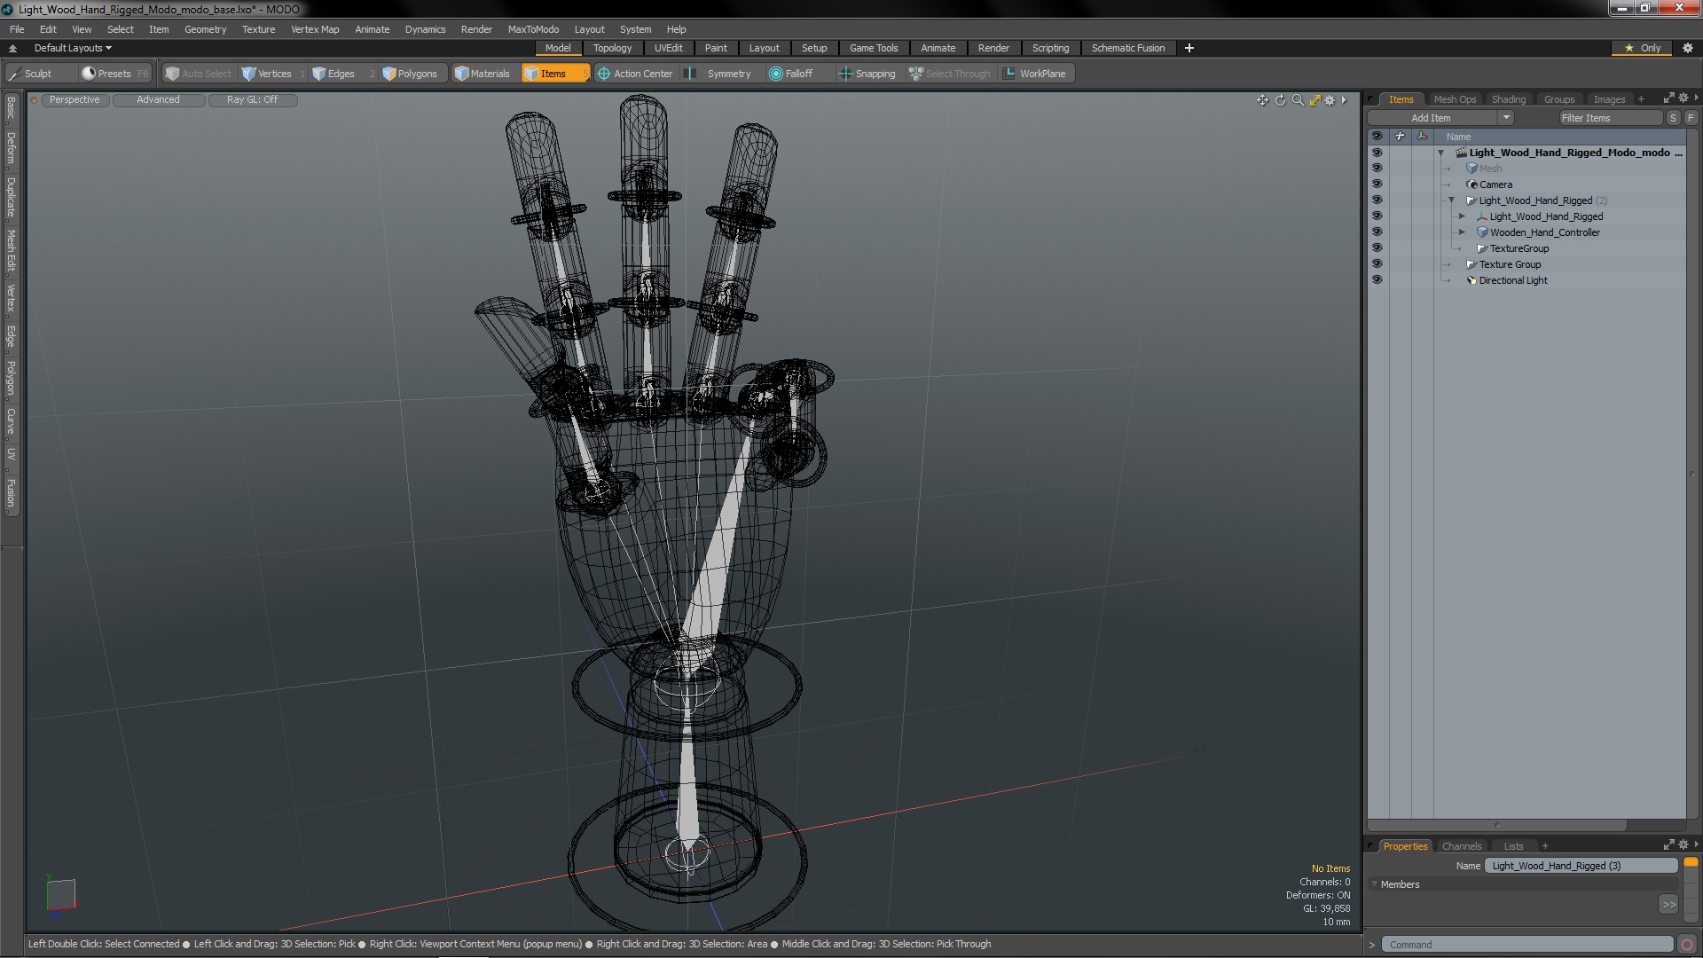This screenshot has width=1703, height=958.
Task: Click the viewport zoom magnifier icon
Action: [1298, 100]
